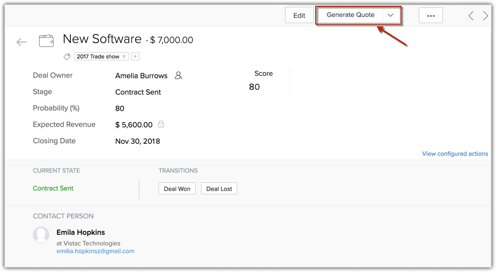Open Emila Hopkins contact name

click(80, 232)
